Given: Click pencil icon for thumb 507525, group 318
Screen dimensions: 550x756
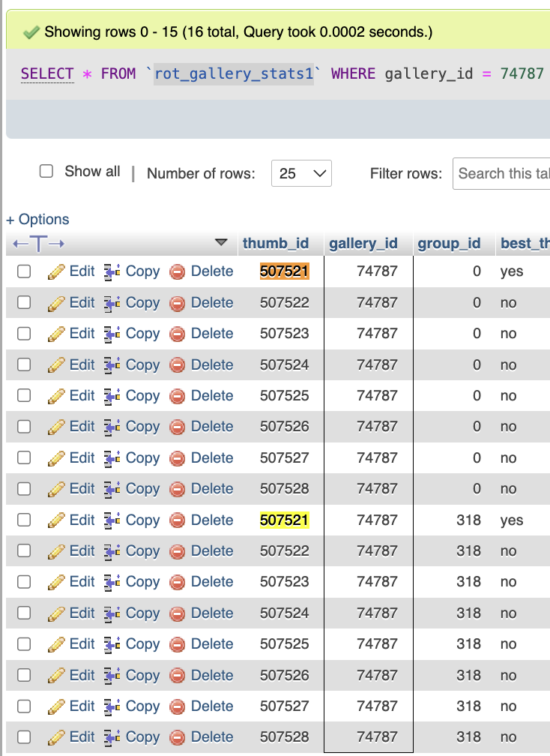Looking at the screenshot, I should (x=56, y=645).
